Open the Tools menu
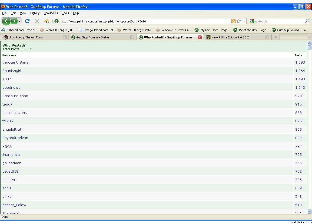Image resolution: width=312 pixels, height=224 pixels. [x=65, y=13]
